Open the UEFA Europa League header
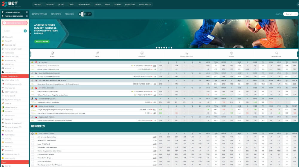This screenshot has width=299, height=167. tap(46, 134)
